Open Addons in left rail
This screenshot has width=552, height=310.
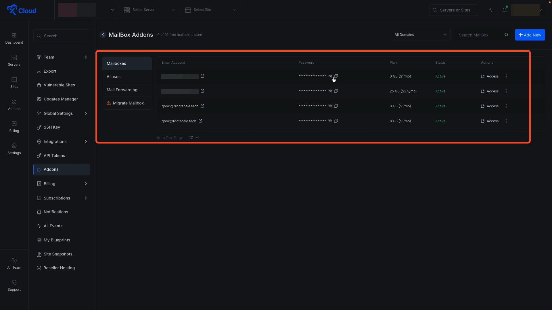tap(14, 105)
